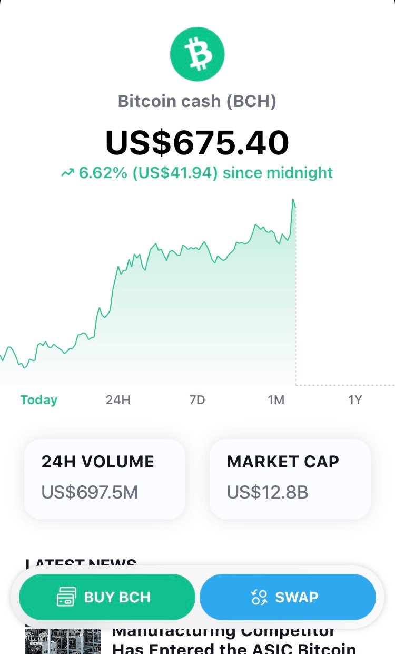Tap the US$675.40 price text
395x654 pixels.
coord(197,142)
